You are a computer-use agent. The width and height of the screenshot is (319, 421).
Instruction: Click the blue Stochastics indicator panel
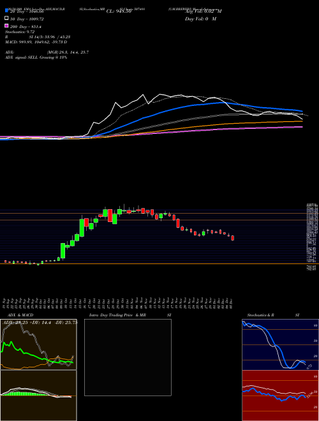click(x=280, y=344)
